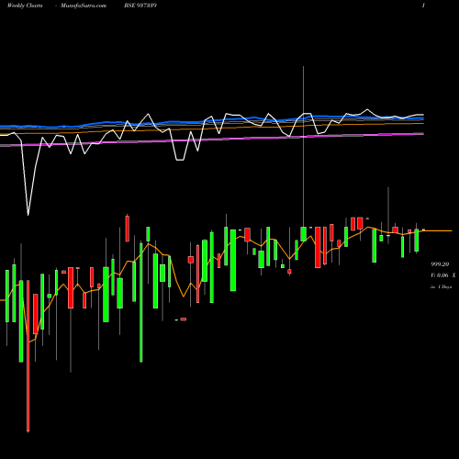The width and height of the screenshot is (459, 459).
Task: Click the "in 1 Days" text
Action: tap(441, 287)
